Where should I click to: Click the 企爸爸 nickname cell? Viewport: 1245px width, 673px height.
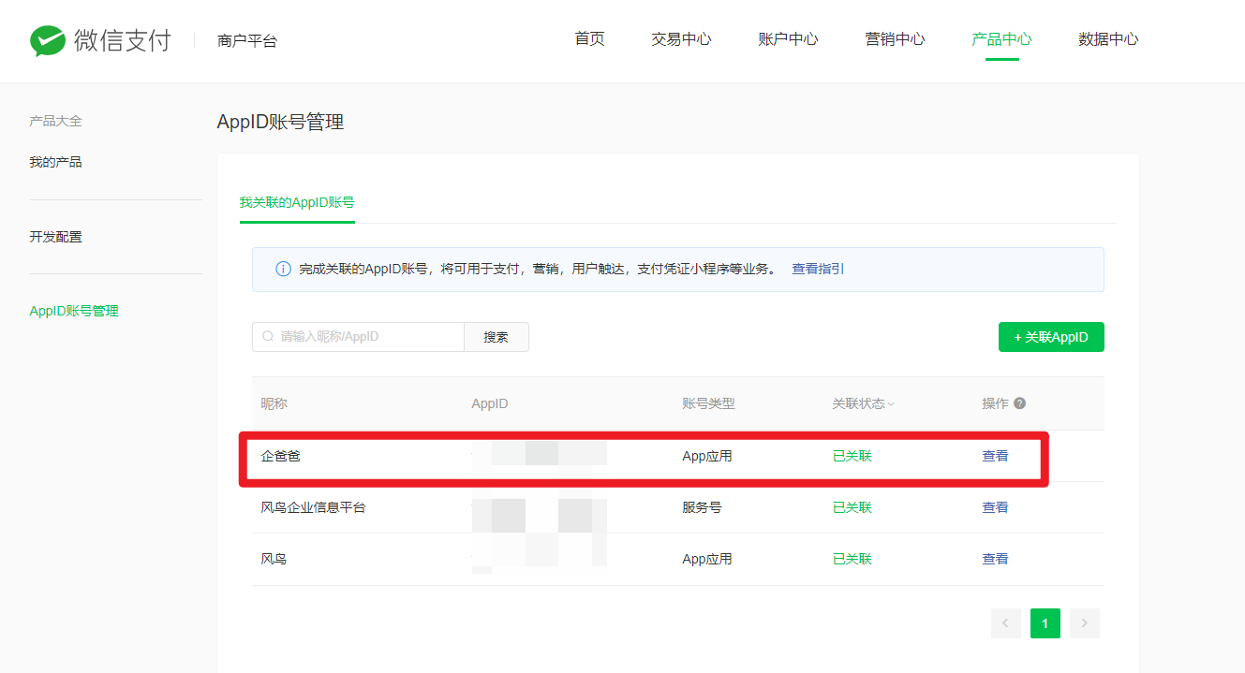pos(281,456)
